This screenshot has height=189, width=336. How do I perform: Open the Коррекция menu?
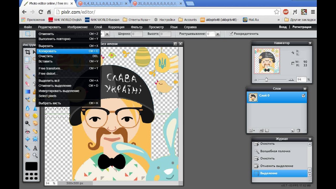pos(116,27)
